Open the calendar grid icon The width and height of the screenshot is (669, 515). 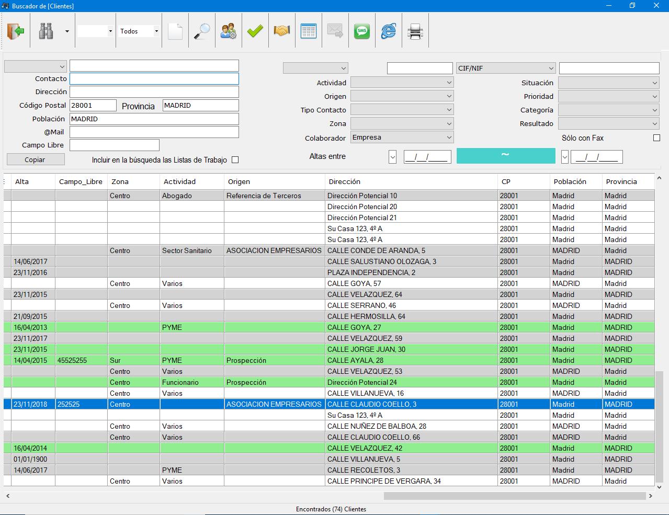coord(309,31)
